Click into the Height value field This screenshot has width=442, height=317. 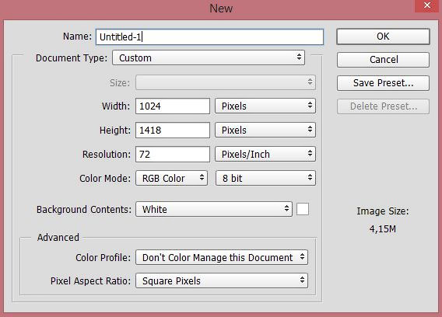(173, 130)
